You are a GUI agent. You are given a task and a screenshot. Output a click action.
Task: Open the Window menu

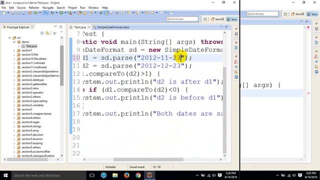point(93,7)
